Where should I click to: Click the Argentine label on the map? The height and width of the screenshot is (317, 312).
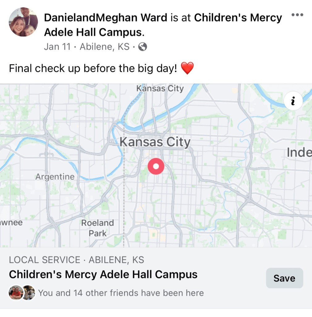[x=55, y=177]
